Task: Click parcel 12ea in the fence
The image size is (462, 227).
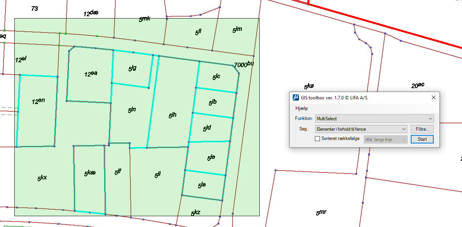Action: click(90, 74)
